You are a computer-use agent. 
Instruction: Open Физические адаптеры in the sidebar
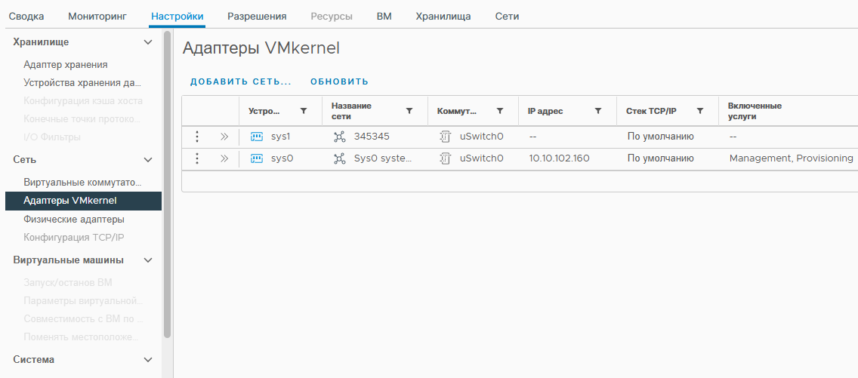click(74, 219)
